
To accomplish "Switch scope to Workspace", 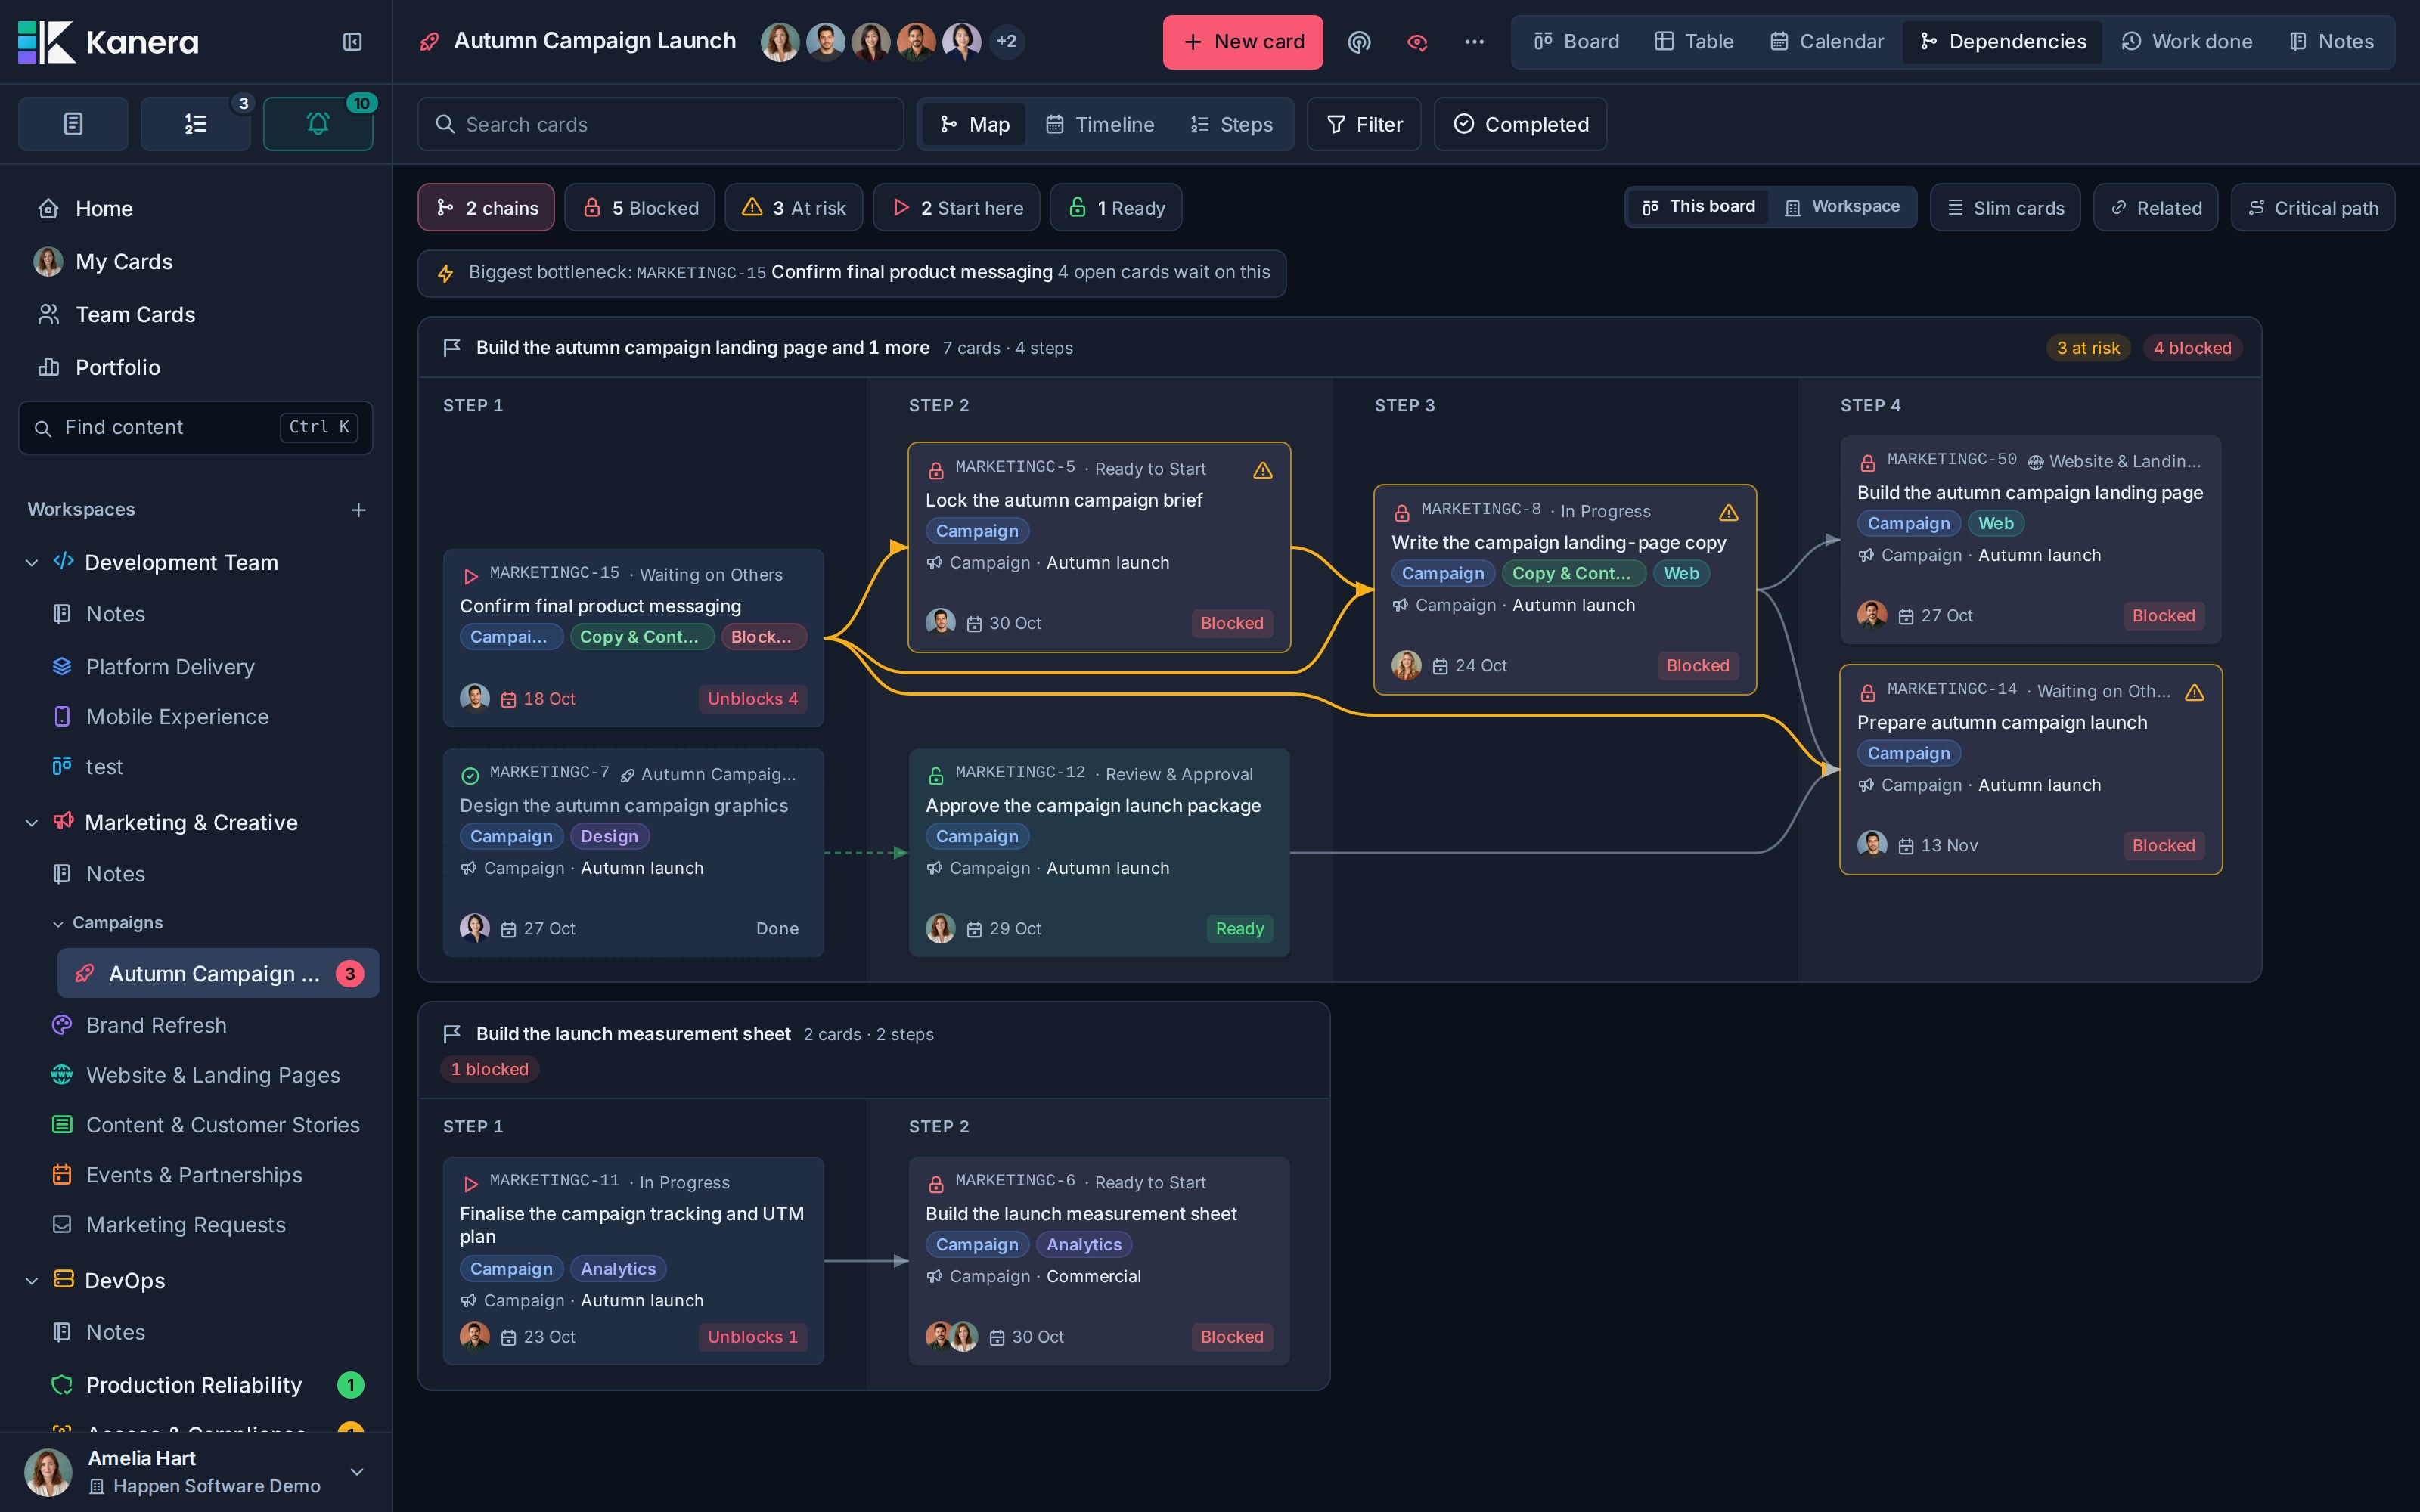I will click(1842, 207).
